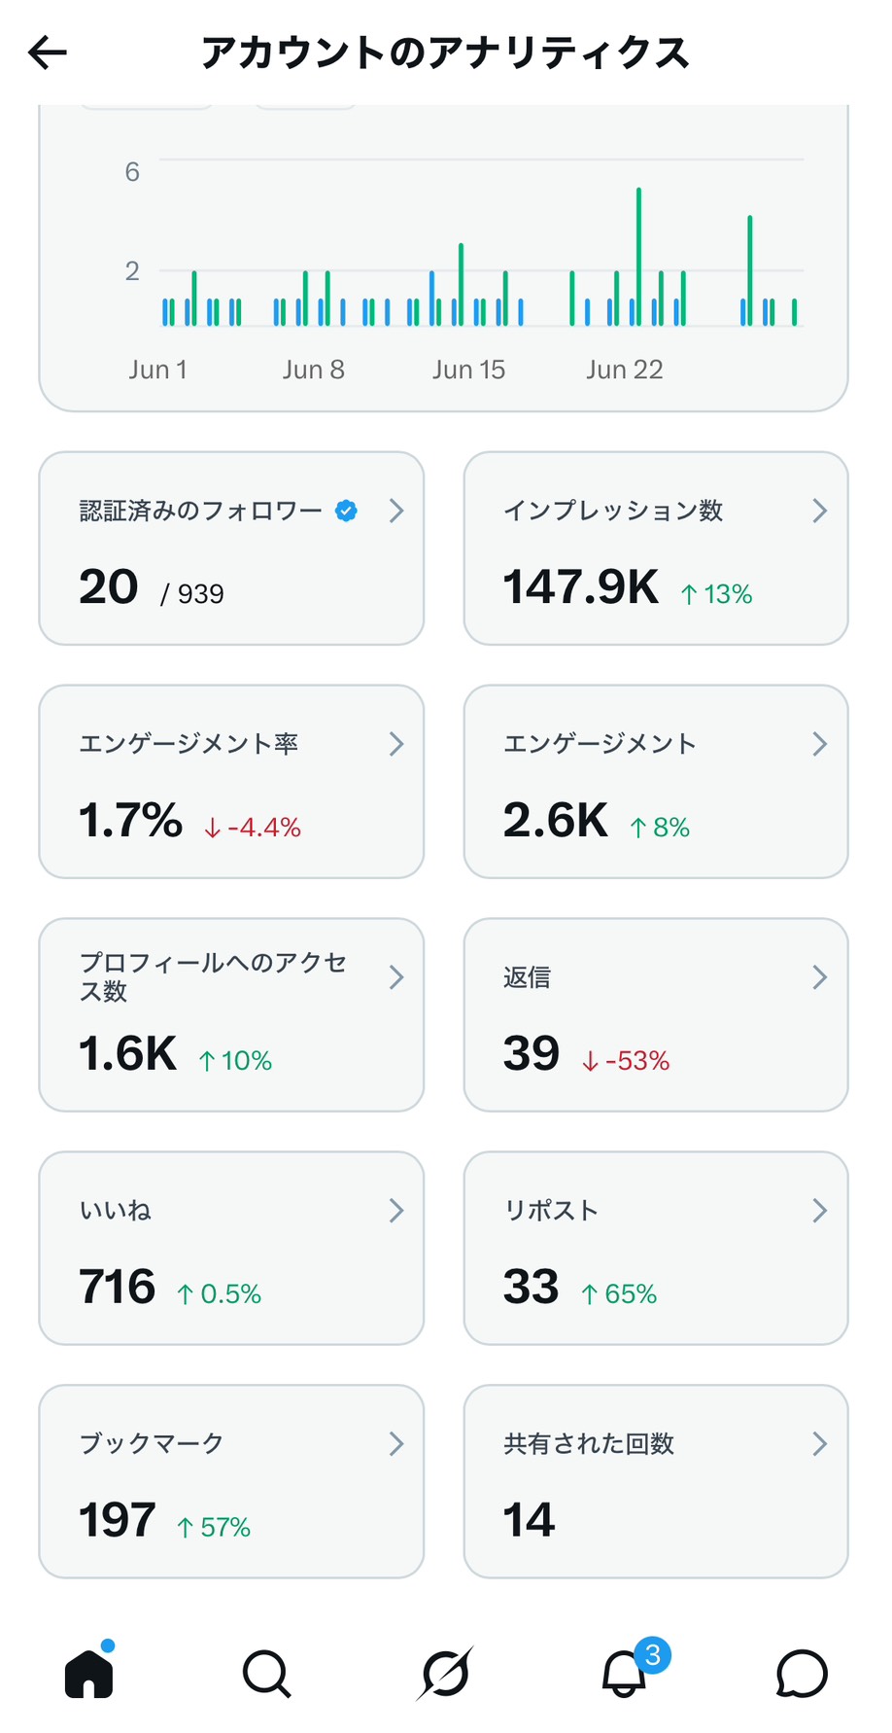The height and width of the screenshot is (1733, 892).
Task: Open the エンゲージメント 2.6K card
Action: point(656,782)
